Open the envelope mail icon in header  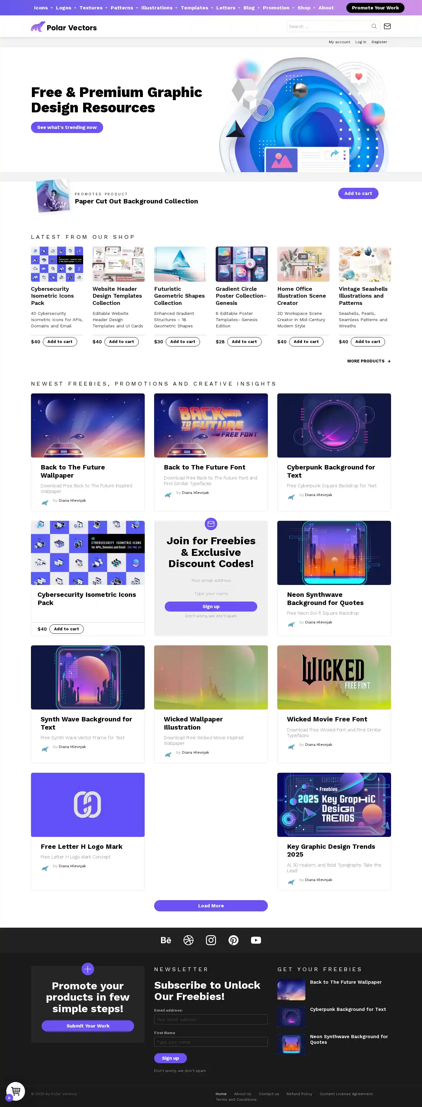(x=387, y=26)
